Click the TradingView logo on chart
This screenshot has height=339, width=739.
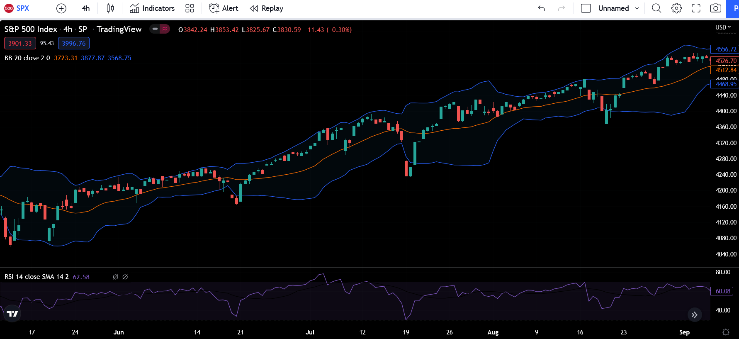pos(12,314)
